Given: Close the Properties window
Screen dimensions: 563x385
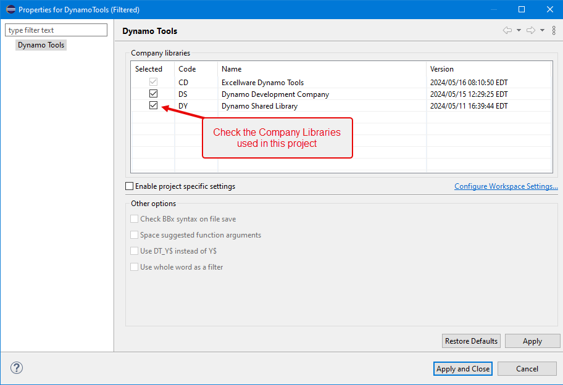Looking at the screenshot, I should click(x=549, y=9).
